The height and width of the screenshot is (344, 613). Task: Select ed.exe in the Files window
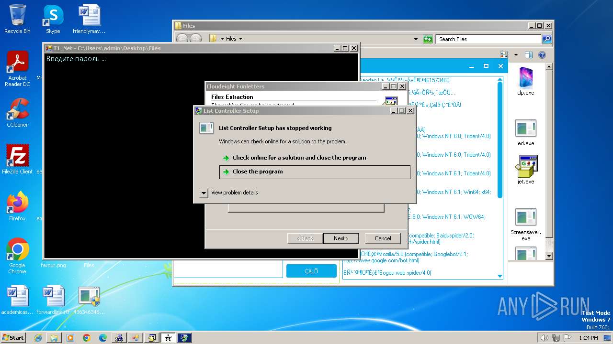coord(526,132)
